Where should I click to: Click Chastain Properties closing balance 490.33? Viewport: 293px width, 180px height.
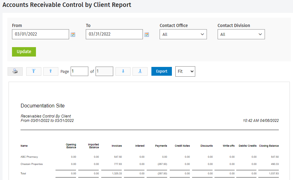(x=275, y=164)
